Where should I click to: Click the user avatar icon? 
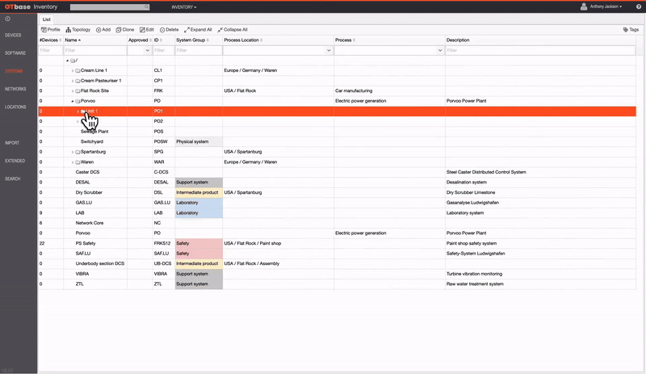[x=584, y=6]
